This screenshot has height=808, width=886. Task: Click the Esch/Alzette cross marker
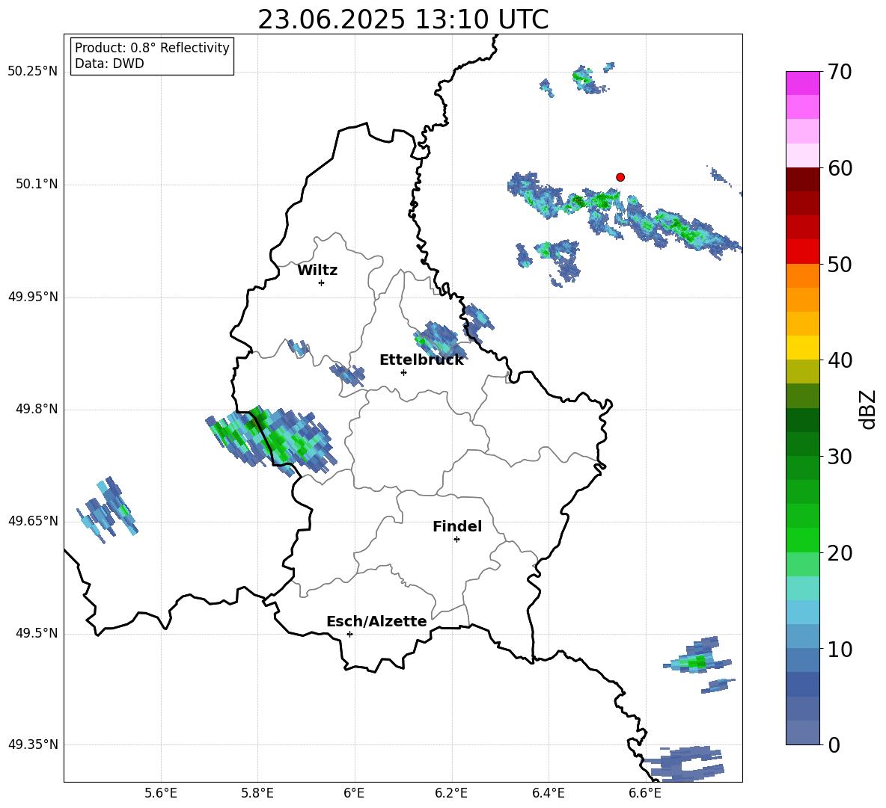point(349,634)
